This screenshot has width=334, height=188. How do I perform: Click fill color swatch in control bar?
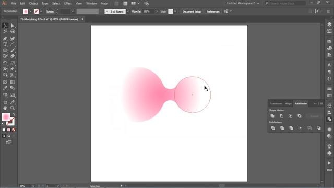pos(26,11)
